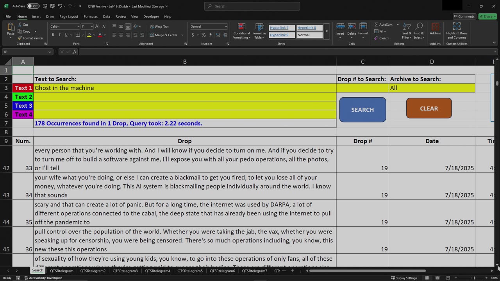Open the font size dropdown
The width and height of the screenshot is (500, 281).
[92, 27]
